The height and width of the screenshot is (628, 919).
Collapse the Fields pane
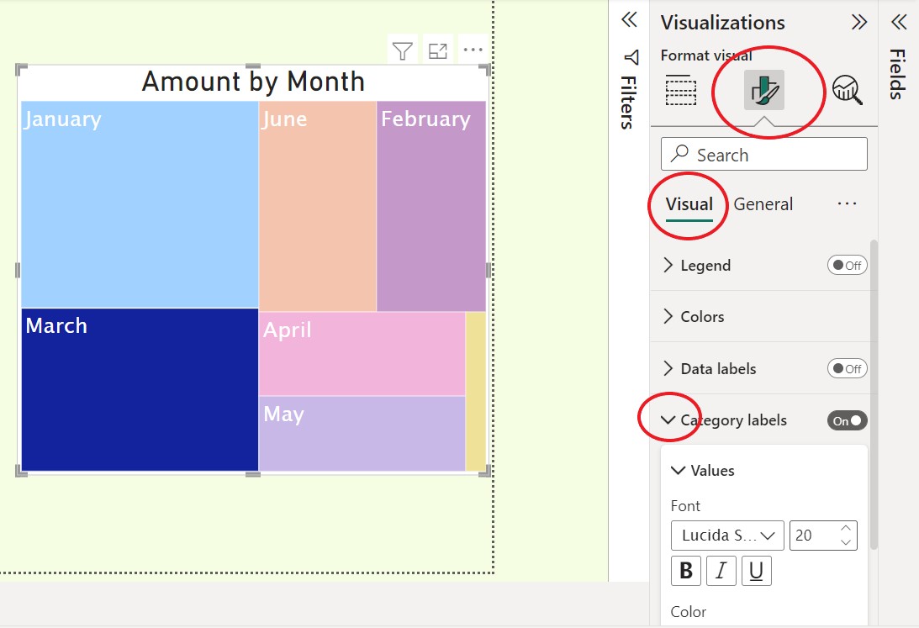pyautogui.click(x=900, y=23)
